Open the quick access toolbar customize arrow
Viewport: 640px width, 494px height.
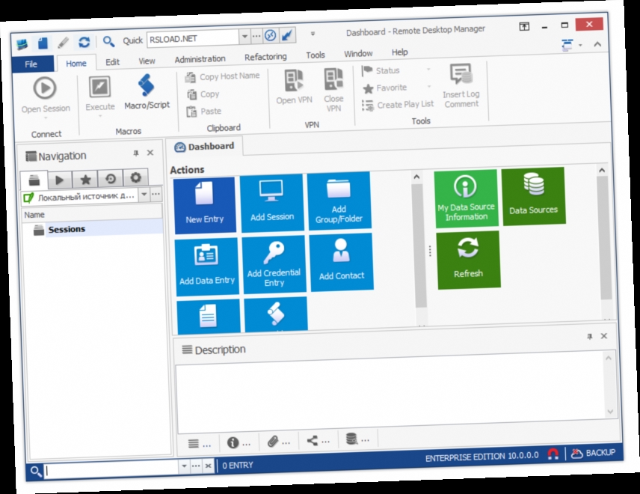313,34
